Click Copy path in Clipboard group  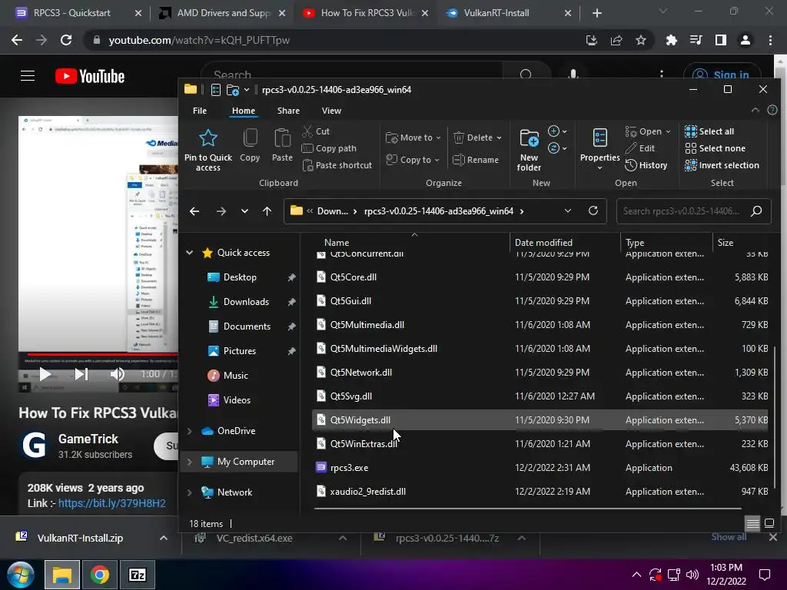coord(329,148)
